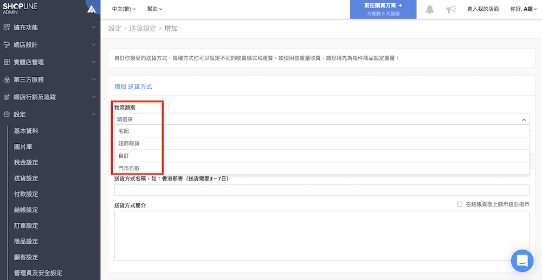
Task: Expand the 幫助 help menu
Action: point(154,9)
